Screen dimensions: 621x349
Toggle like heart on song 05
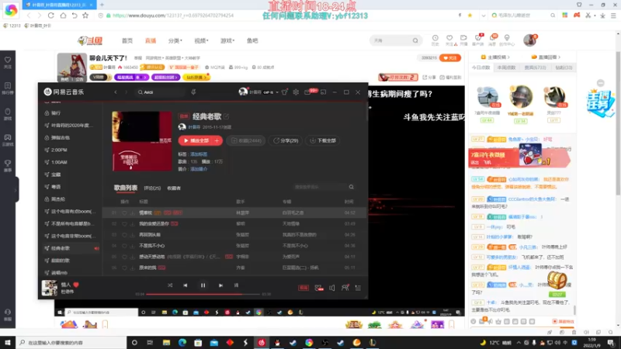(x=124, y=257)
